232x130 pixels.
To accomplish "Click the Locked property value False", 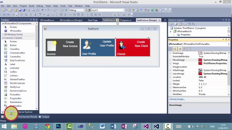I will 201,81.
